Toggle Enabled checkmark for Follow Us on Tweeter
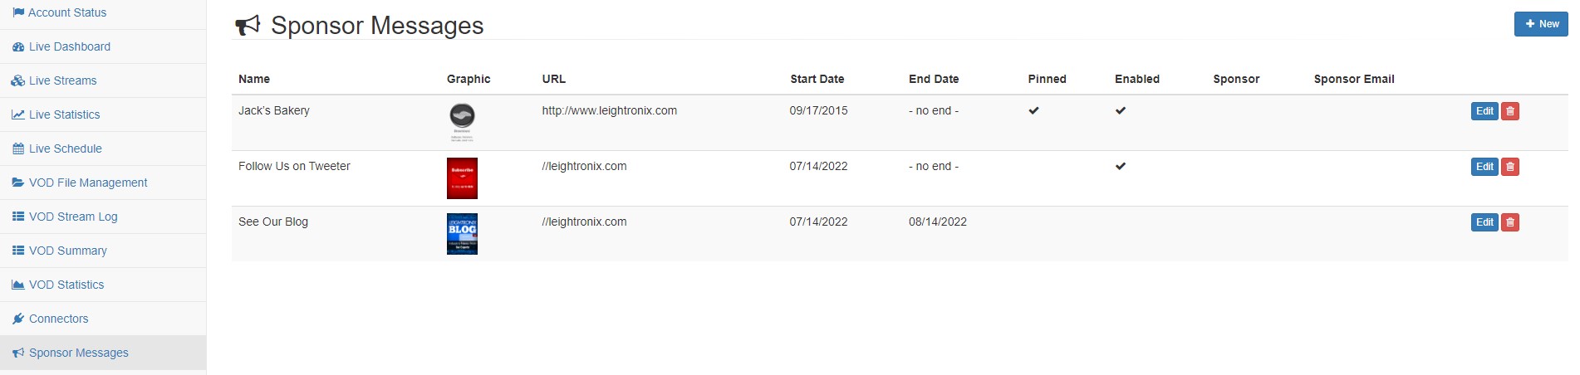This screenshot has width=1580, height=375. 1120,166
